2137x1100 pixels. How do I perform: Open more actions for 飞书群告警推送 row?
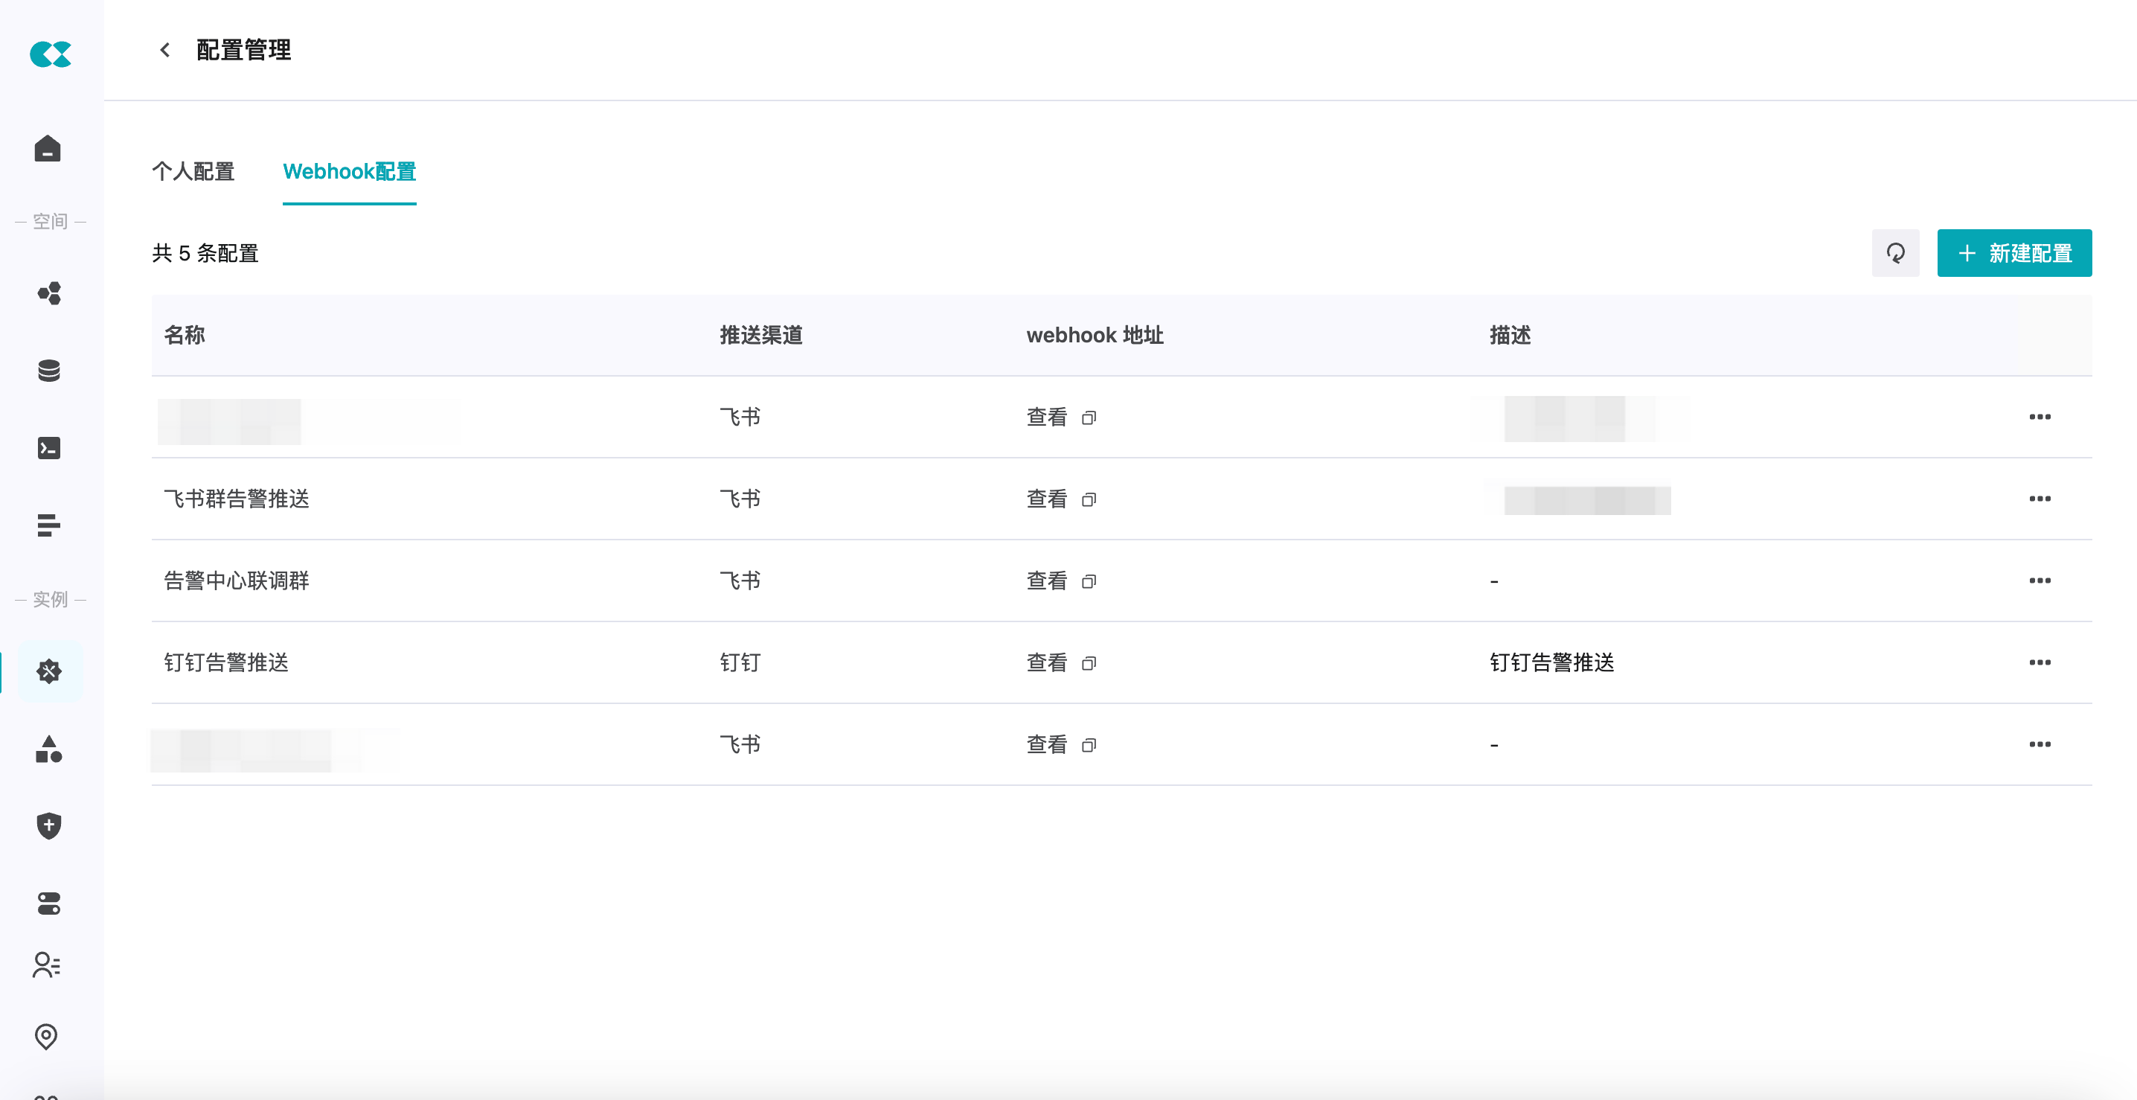point(2039,499)
